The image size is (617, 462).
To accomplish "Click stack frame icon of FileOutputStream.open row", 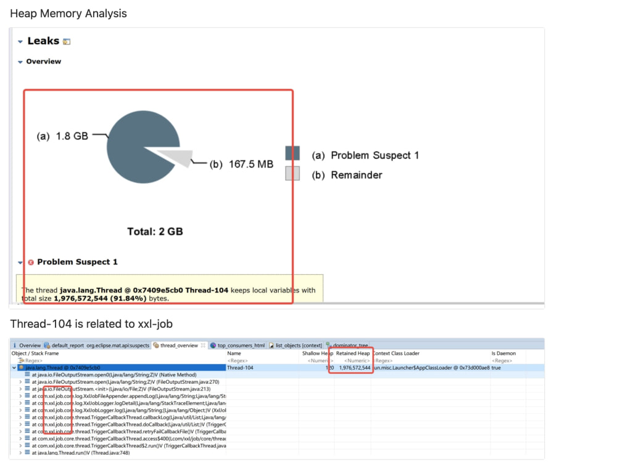I will [x=27, y=382].
